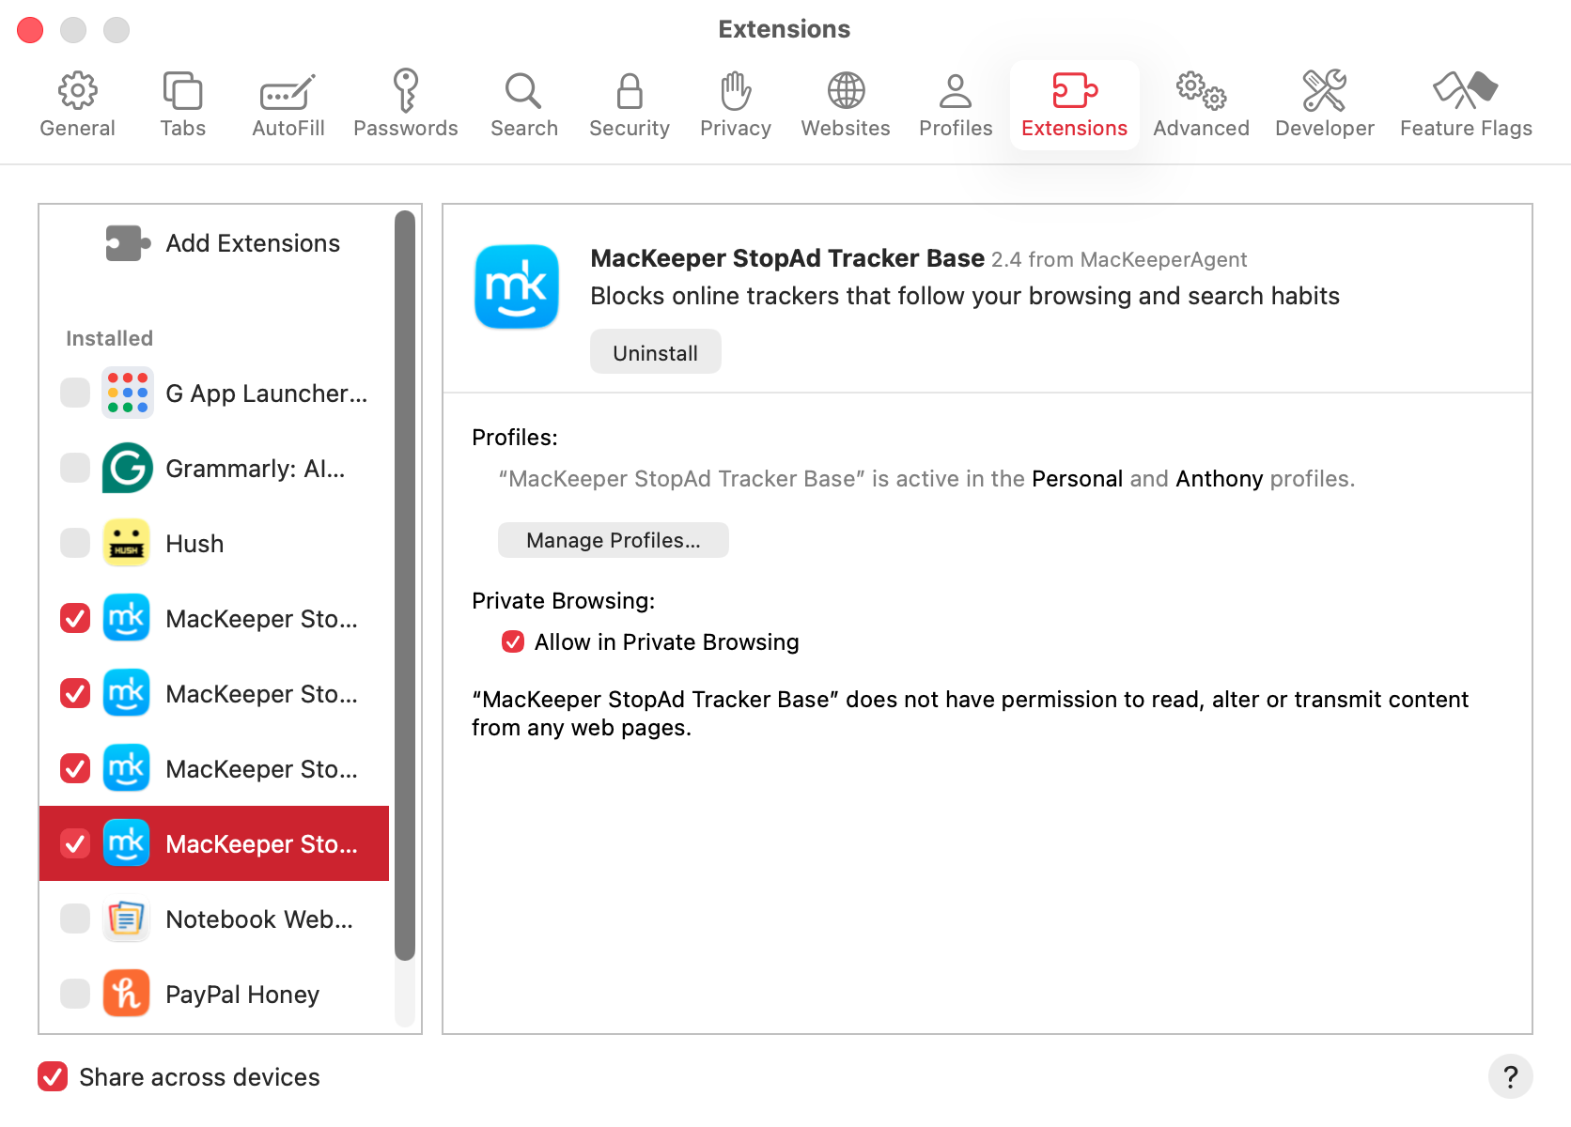Select the Privacy preference icon
The image size is (1571, 1127).
[735, 103]
